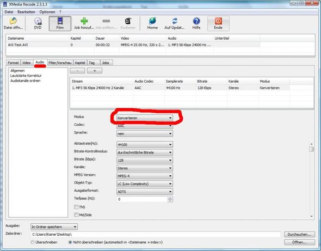Click the Konvertieren cell in stream row
Viewport: 321px width, 251px height.
tap(270, 88)
